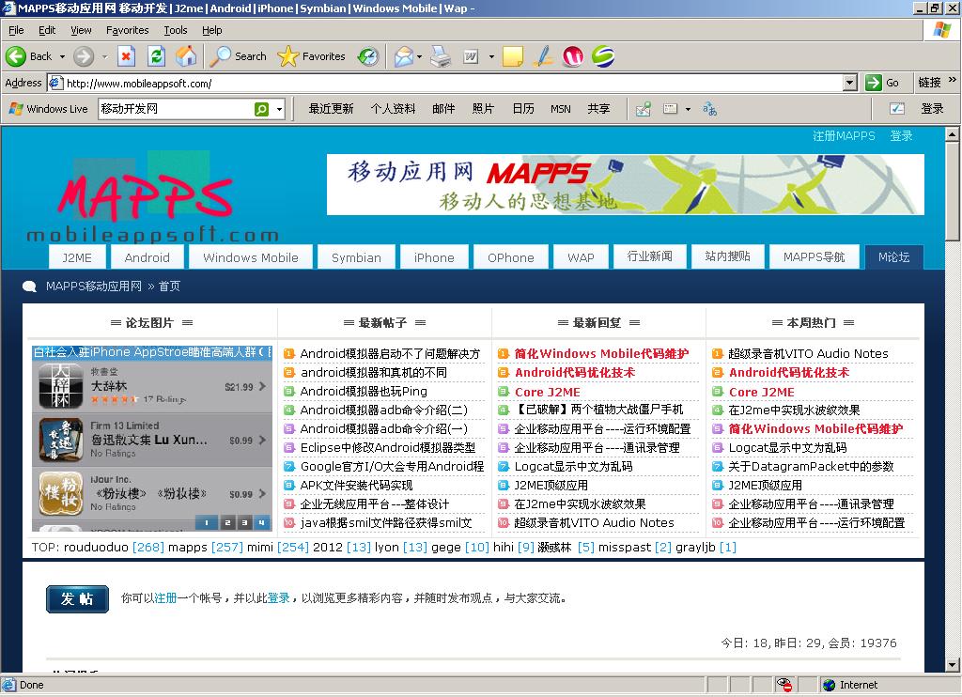
Task: Click the page scrollbar up arrow
Action: coord(953,133)
